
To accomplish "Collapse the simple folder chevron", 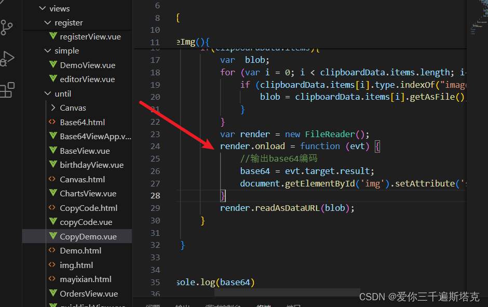I will point(48,50).
